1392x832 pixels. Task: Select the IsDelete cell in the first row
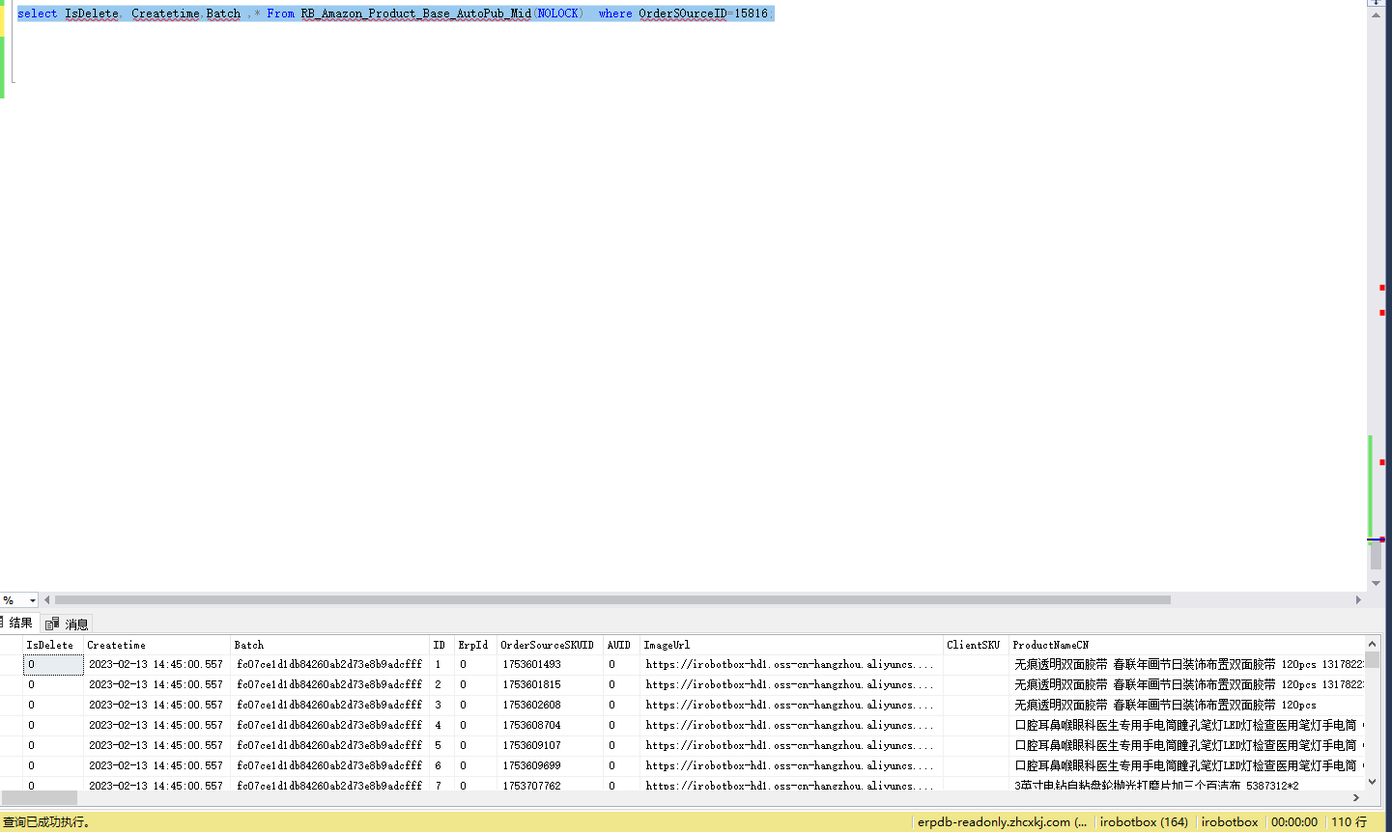point(53,665)
